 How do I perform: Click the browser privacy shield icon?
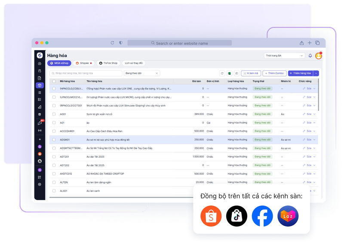tap(121, 43)
